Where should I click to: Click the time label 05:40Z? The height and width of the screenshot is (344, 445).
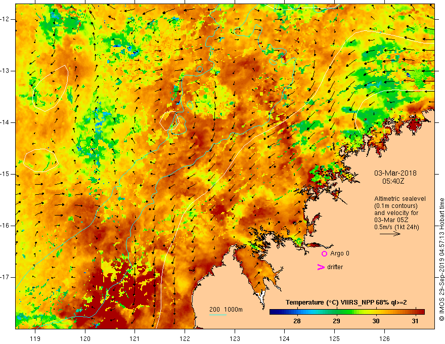(393, 181)
